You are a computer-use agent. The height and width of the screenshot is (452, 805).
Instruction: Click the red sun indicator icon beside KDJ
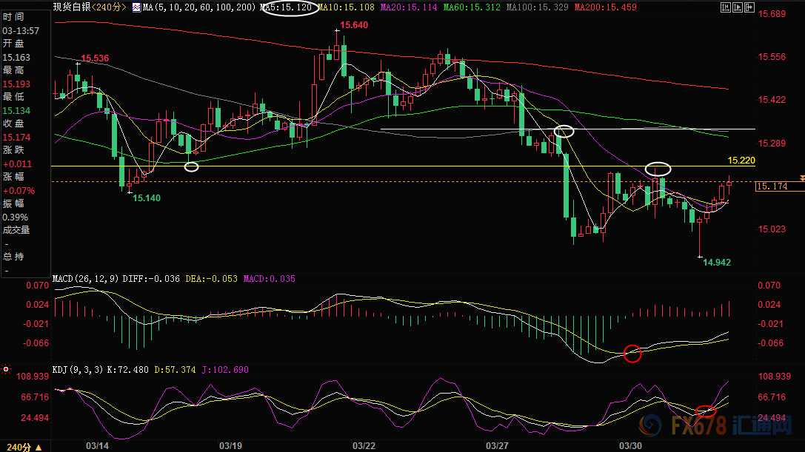click(6, 369)
